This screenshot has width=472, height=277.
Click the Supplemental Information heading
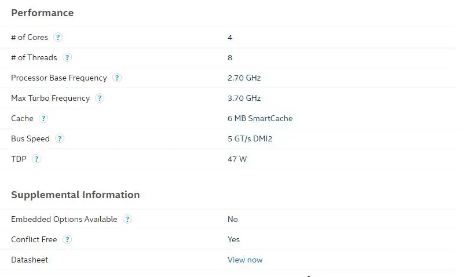pos(75,195)
